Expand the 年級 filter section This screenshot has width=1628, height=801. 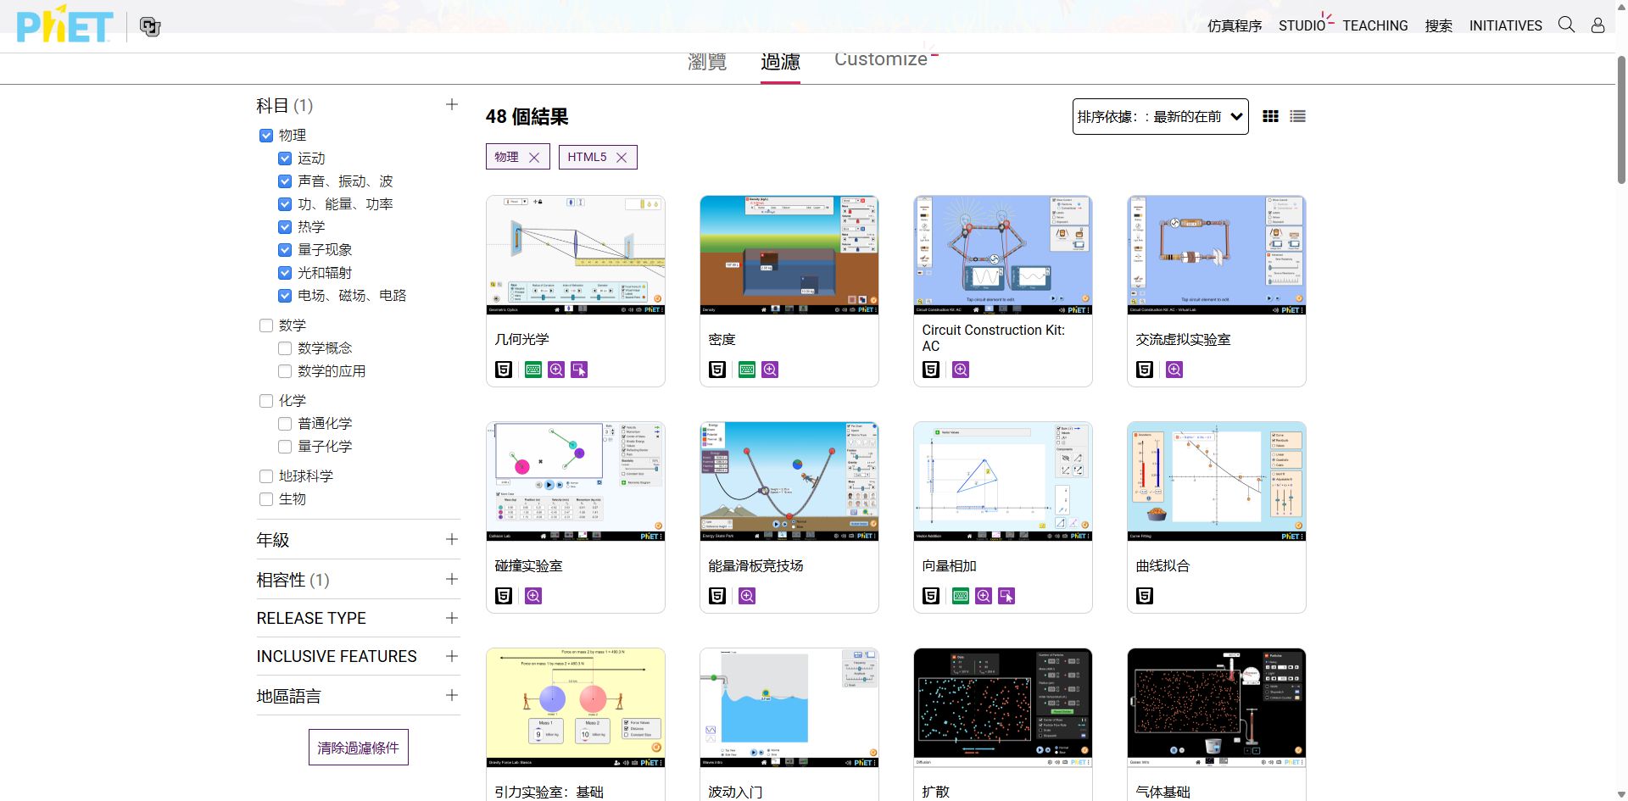click(x=451, y=540)
